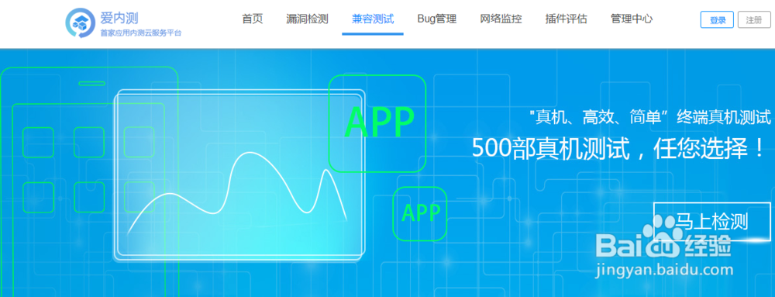775x297 pixels.
Task: Click the "真机、高效、简单"终端真机测试 text
Action: pos(649,117)
